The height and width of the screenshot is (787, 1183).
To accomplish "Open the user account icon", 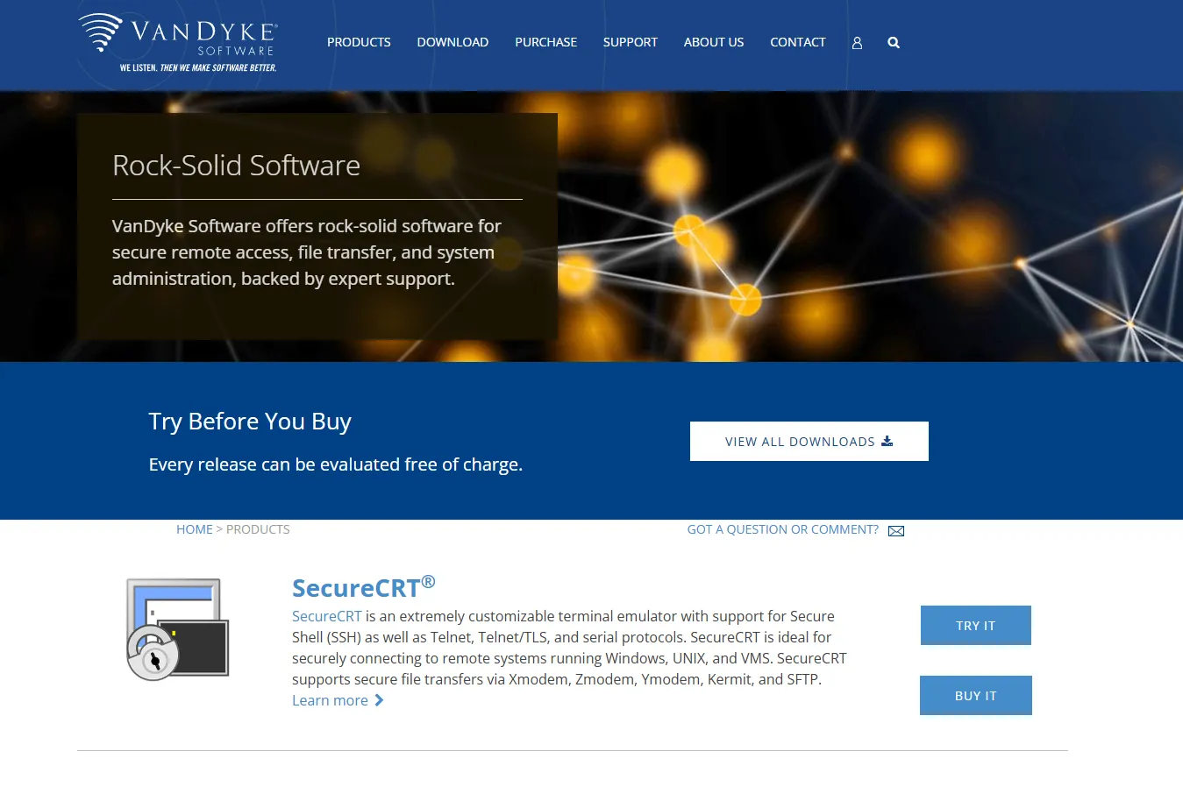I will [x=857, y=42].
